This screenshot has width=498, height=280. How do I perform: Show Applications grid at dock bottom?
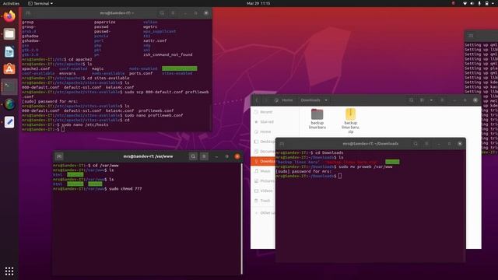[9, 271]
